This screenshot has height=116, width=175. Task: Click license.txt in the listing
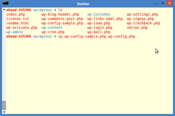pos(18,19)
